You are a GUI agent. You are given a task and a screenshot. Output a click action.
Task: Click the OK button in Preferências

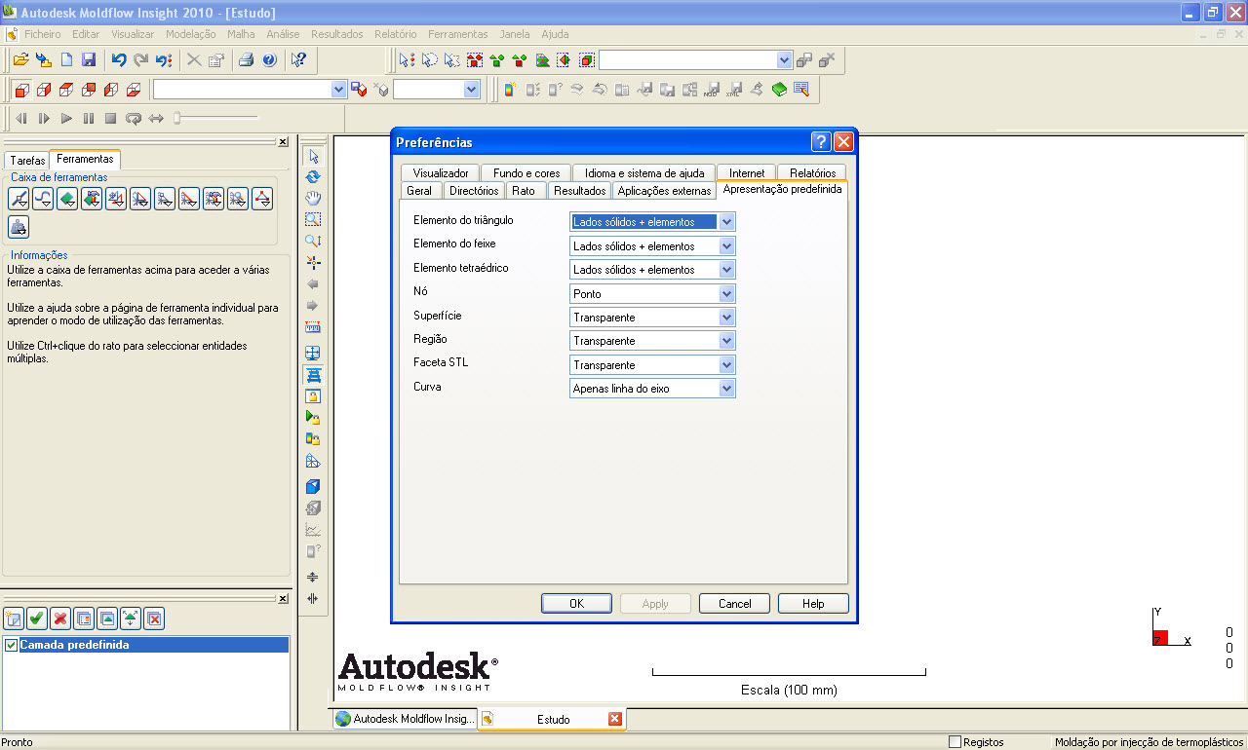click(576, 604)
